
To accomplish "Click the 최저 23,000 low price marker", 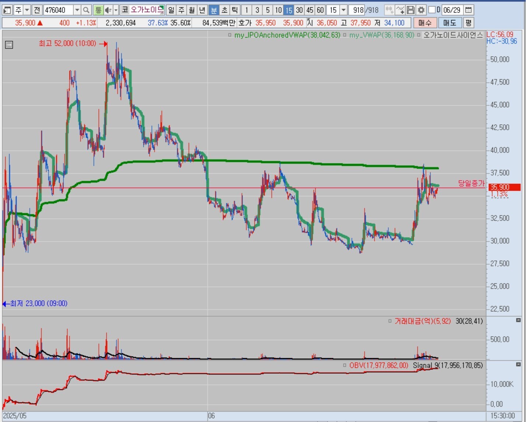I will click(35, 304).
